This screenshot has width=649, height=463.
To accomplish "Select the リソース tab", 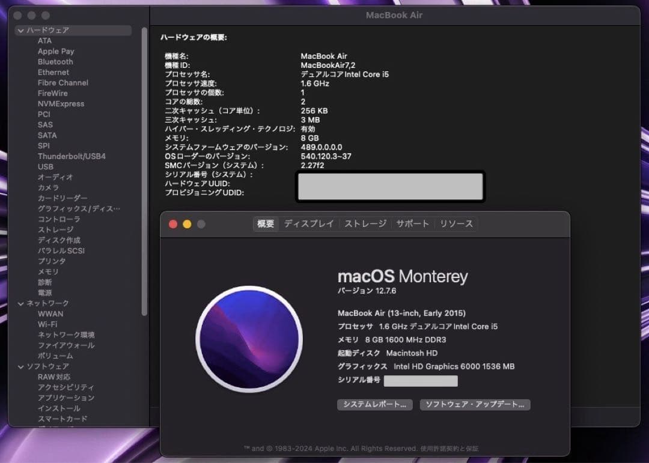I will (x=456, y=223).
